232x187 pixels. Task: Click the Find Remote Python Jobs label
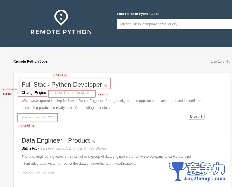click(x=138, y=14)
